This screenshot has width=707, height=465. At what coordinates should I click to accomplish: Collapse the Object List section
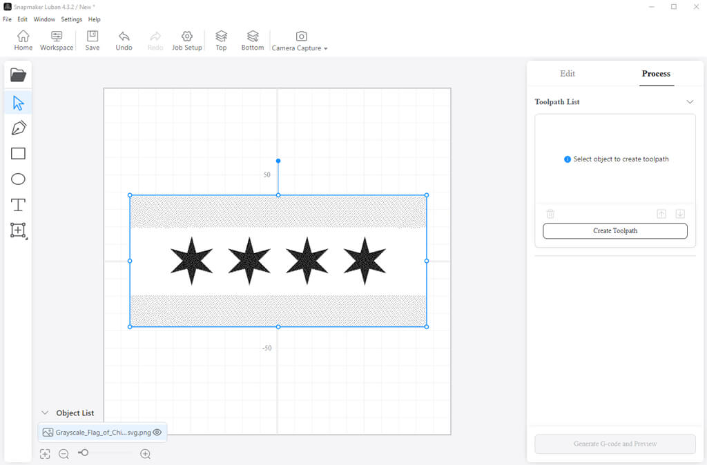pos(45,413)
